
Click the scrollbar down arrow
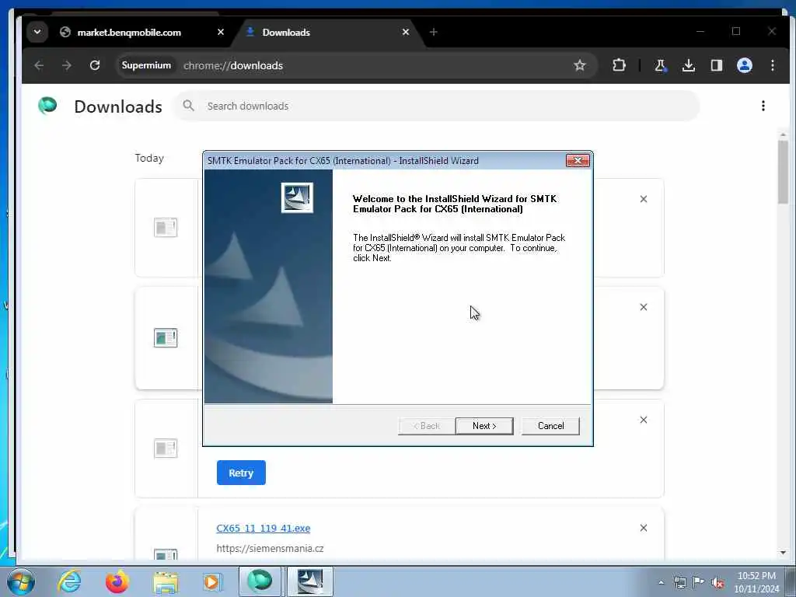click(x=782, y=553)
